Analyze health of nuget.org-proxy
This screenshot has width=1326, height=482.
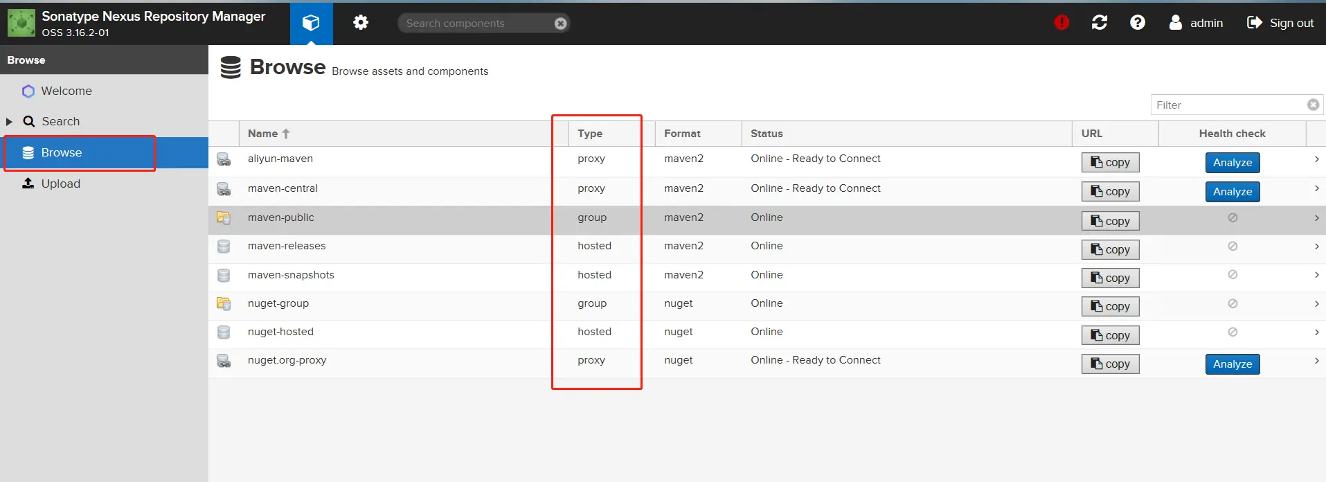tap(1233, 364)
